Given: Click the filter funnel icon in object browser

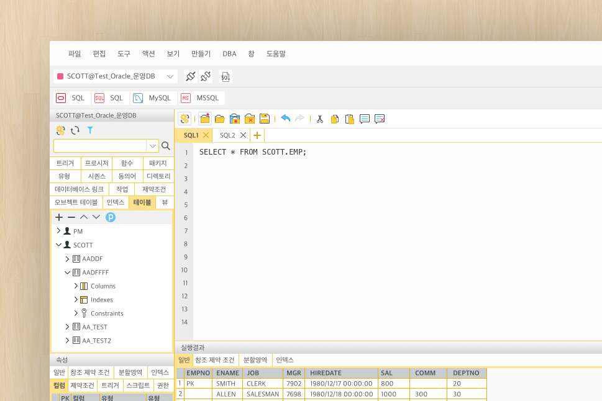Looking at the screenshot, I should click(x=90, y=130).
